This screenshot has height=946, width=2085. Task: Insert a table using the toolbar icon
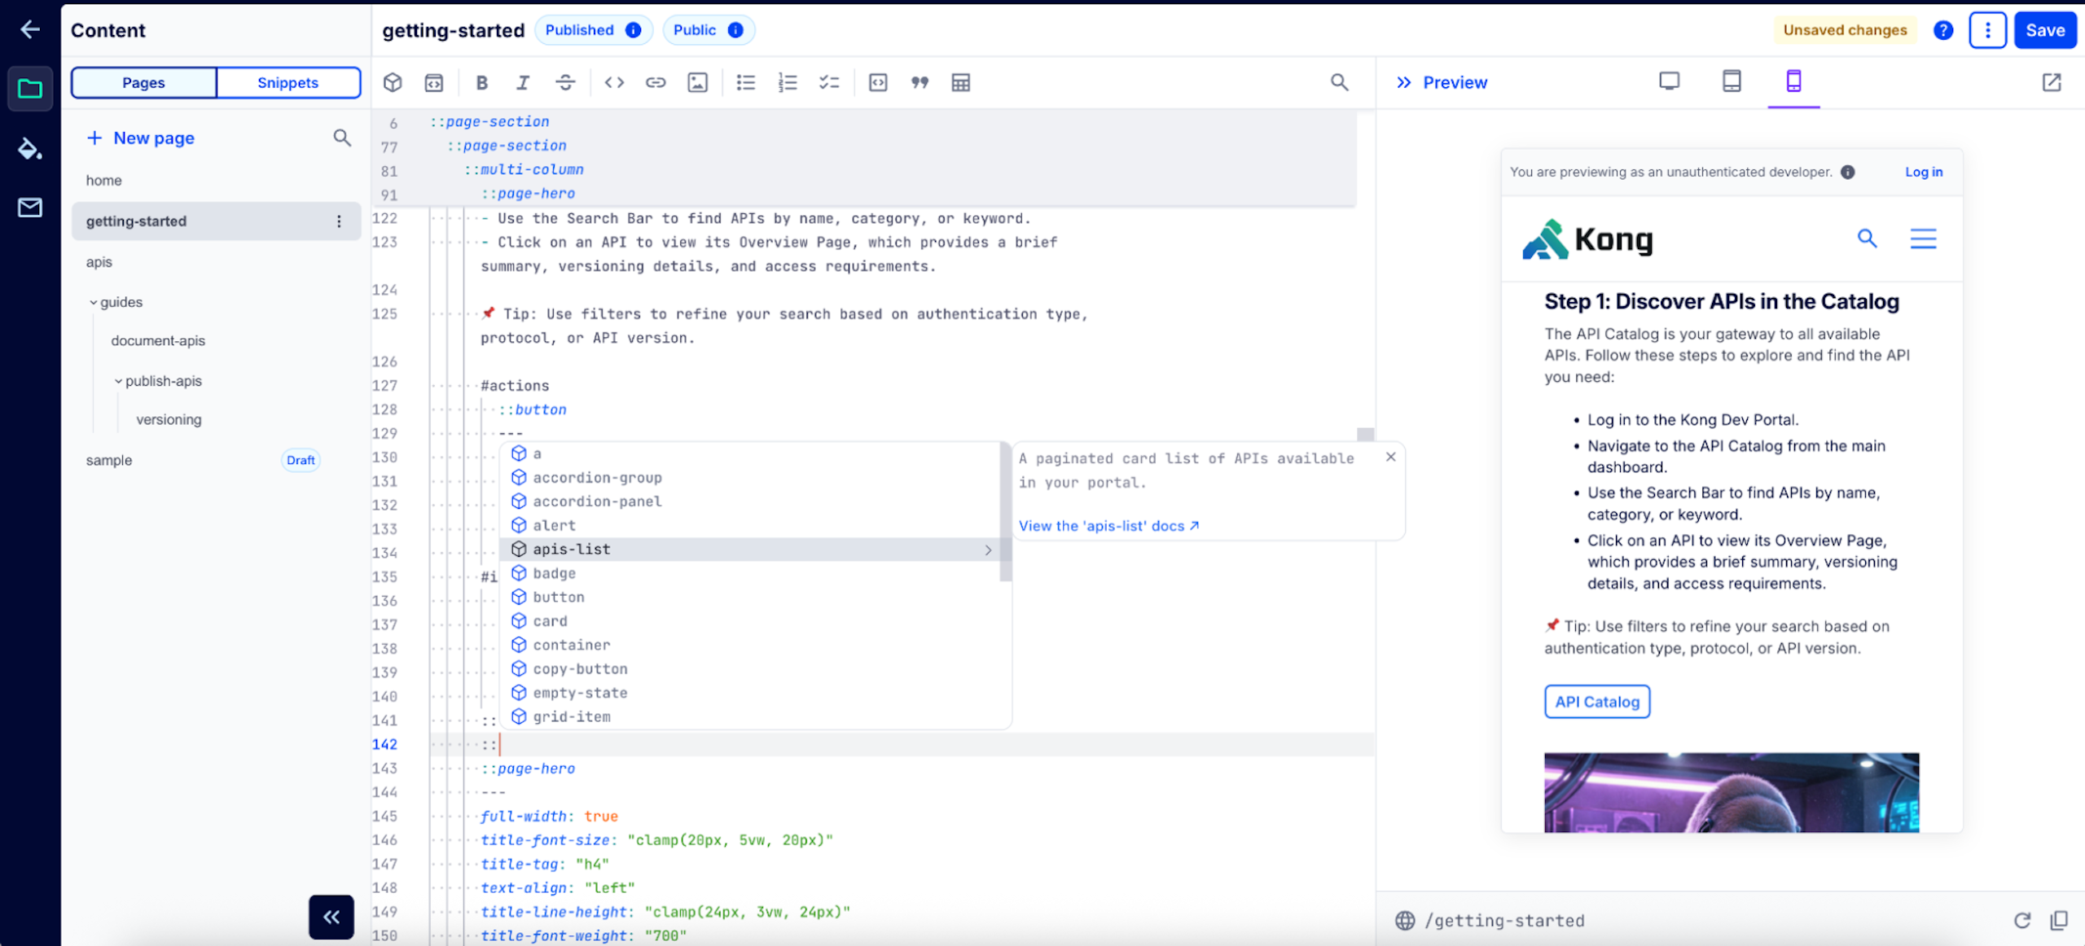click(960, 82)
